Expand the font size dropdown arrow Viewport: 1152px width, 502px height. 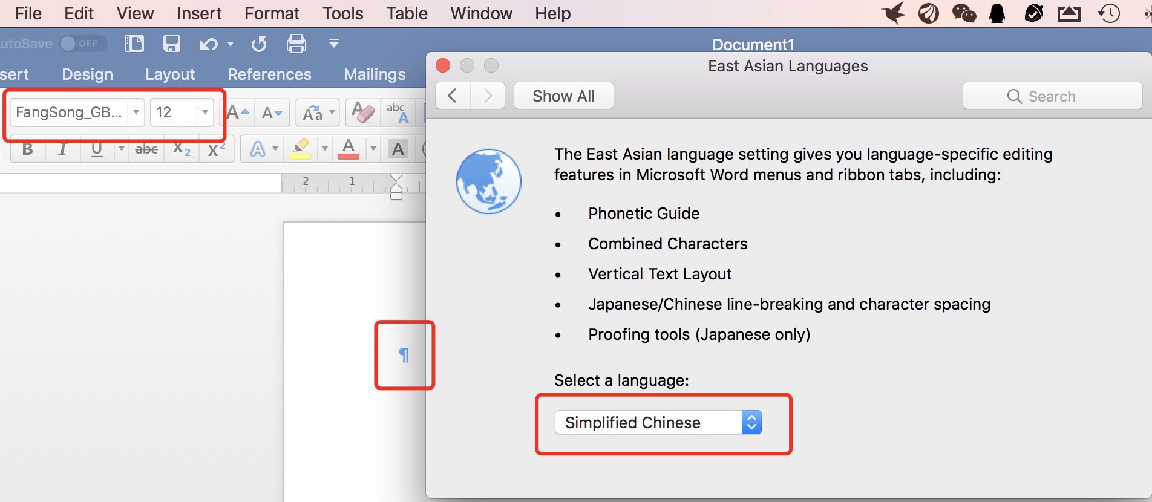pos(205,112)
